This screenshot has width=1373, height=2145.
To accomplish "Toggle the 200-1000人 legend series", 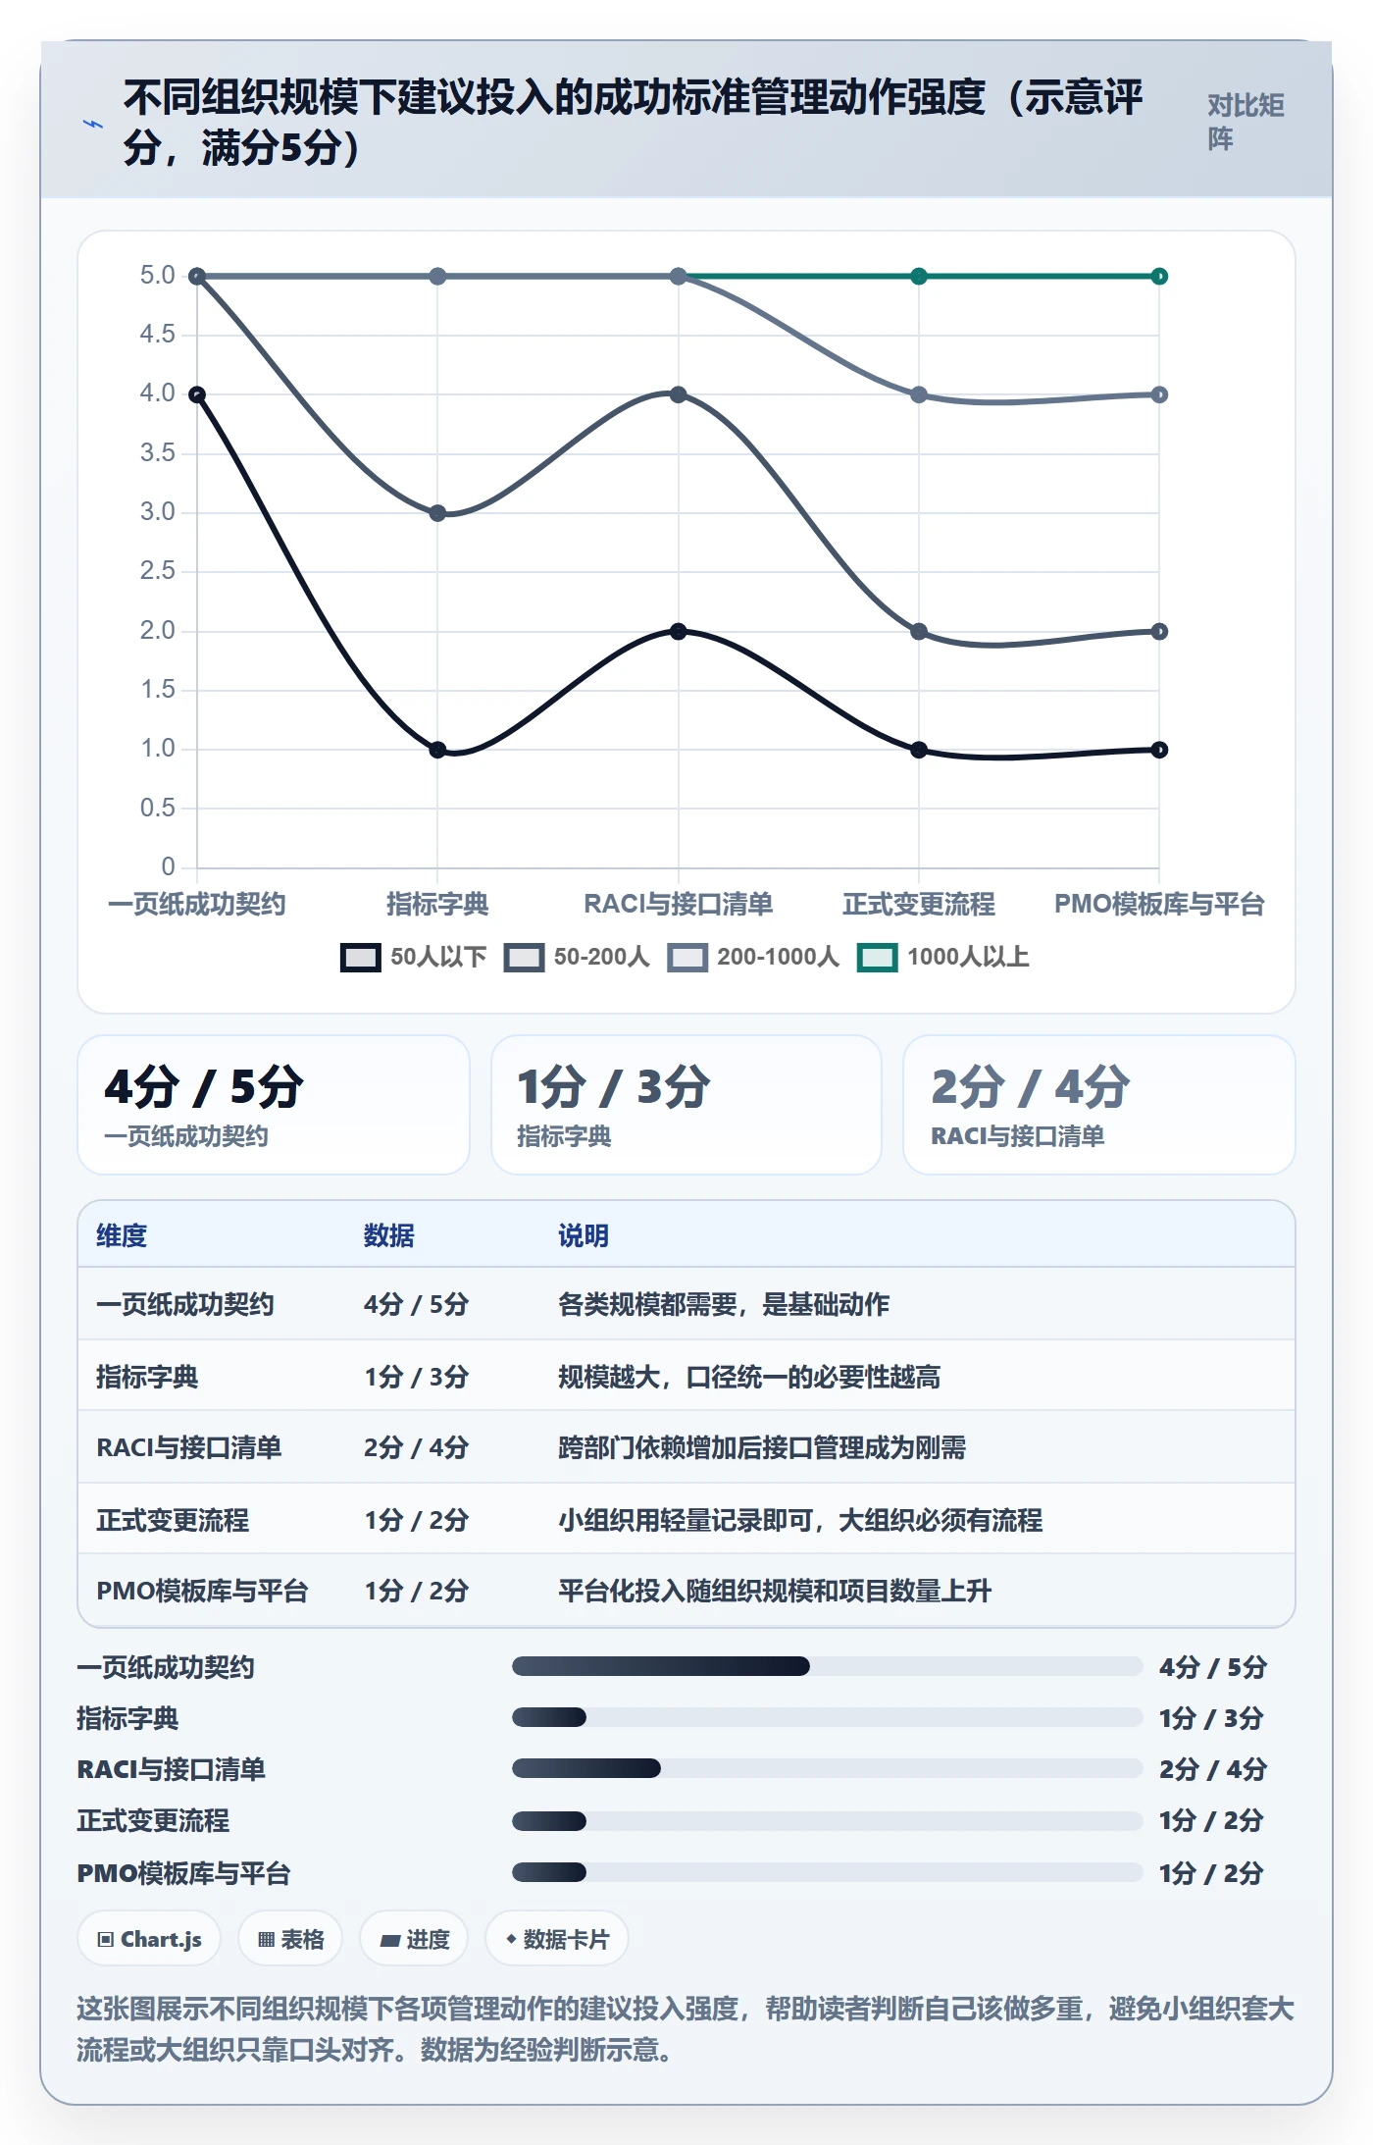I will 753,957.
